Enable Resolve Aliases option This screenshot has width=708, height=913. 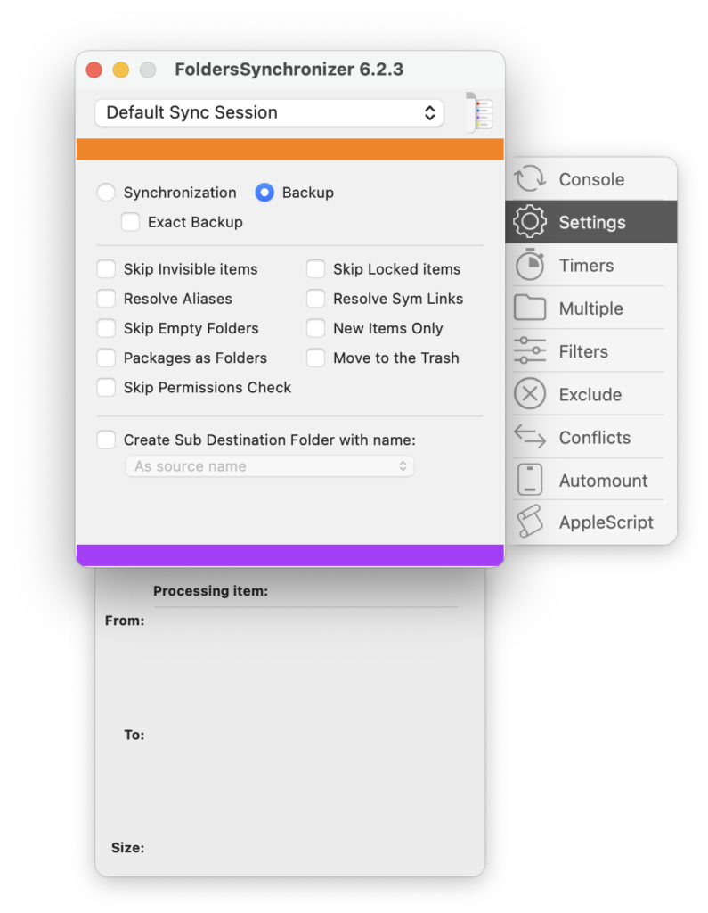tap(106, 299)
